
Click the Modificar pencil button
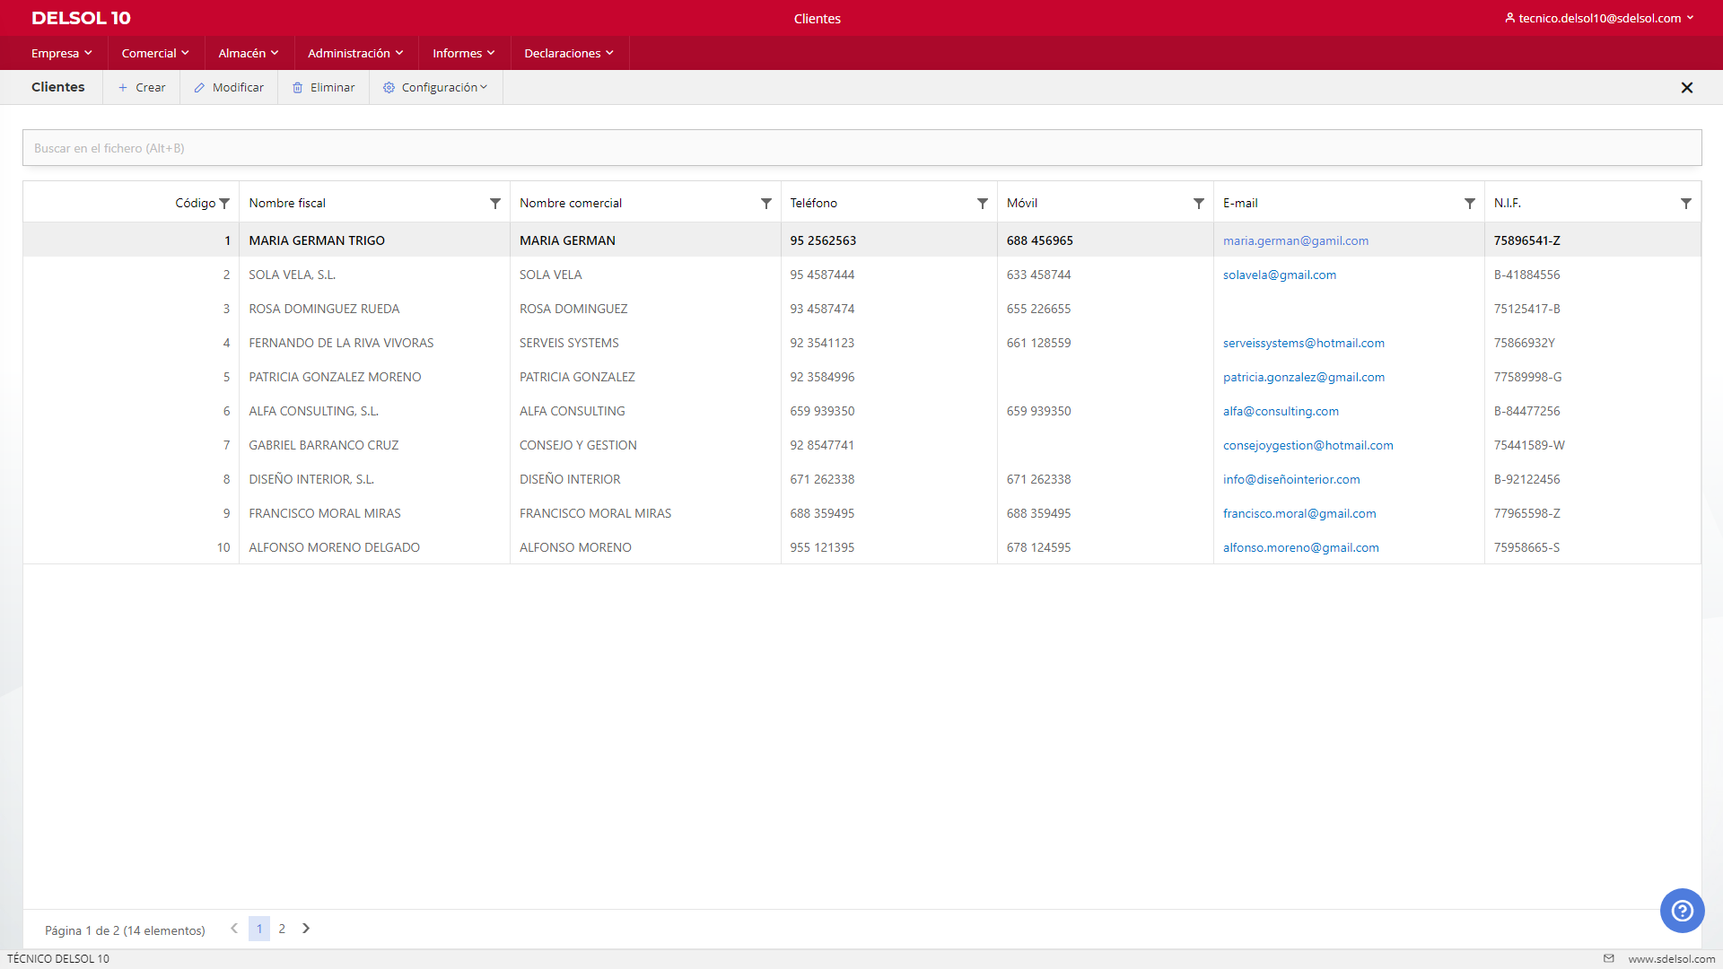click(229, 87)
